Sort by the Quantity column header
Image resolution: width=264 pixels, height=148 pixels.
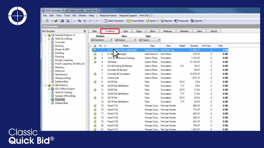click(194, 46)
